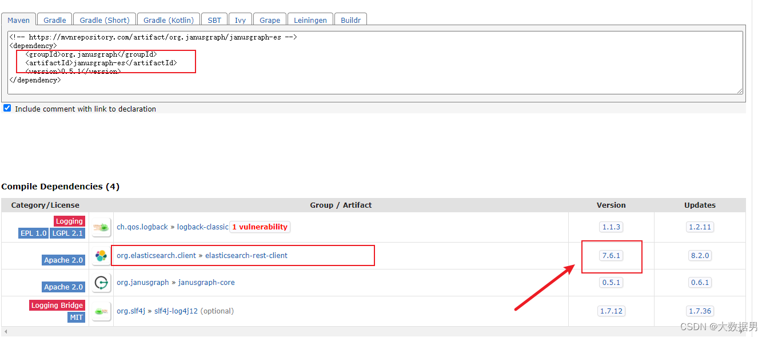Switch to the Ivy tab
Viewport: 766px width, 337px height.
240,19
